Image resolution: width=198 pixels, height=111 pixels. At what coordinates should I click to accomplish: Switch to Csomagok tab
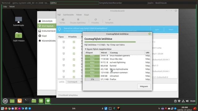(x=72, y=82)
